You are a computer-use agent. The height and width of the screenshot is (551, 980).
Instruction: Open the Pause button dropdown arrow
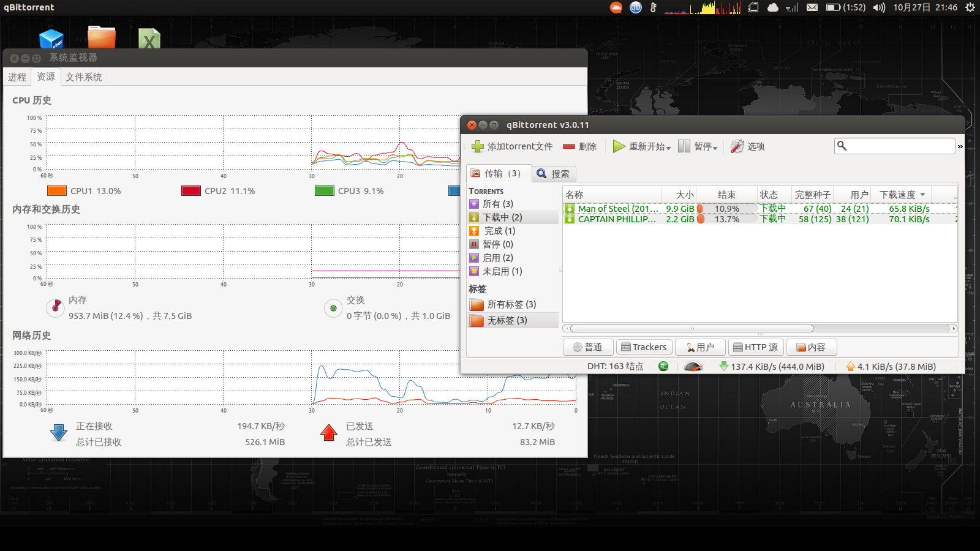715,148
